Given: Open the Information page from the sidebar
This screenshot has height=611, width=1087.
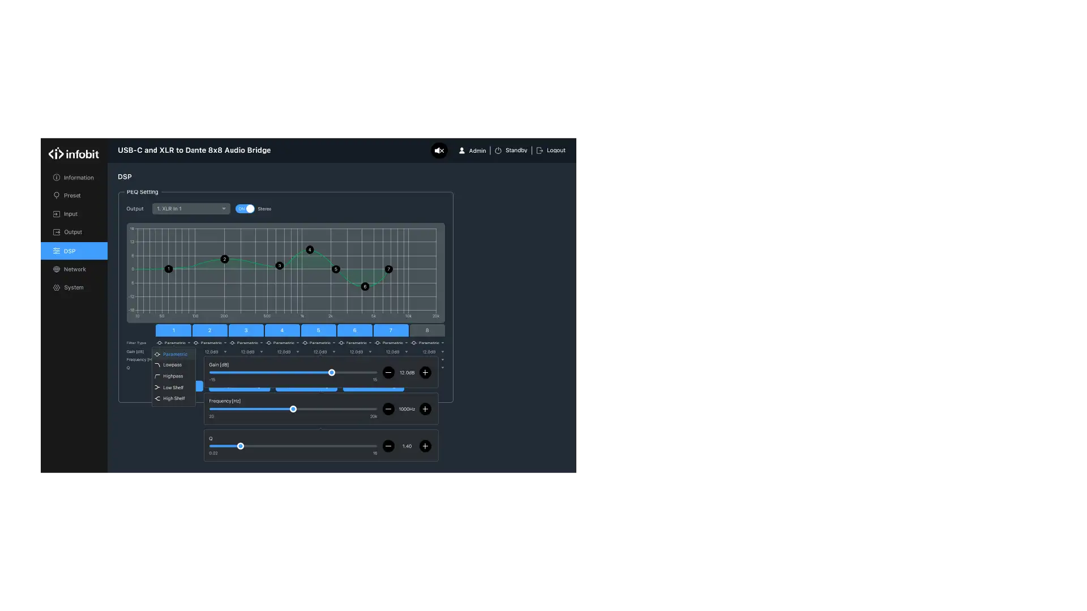Looking at the screenshot, I should 74,178.
